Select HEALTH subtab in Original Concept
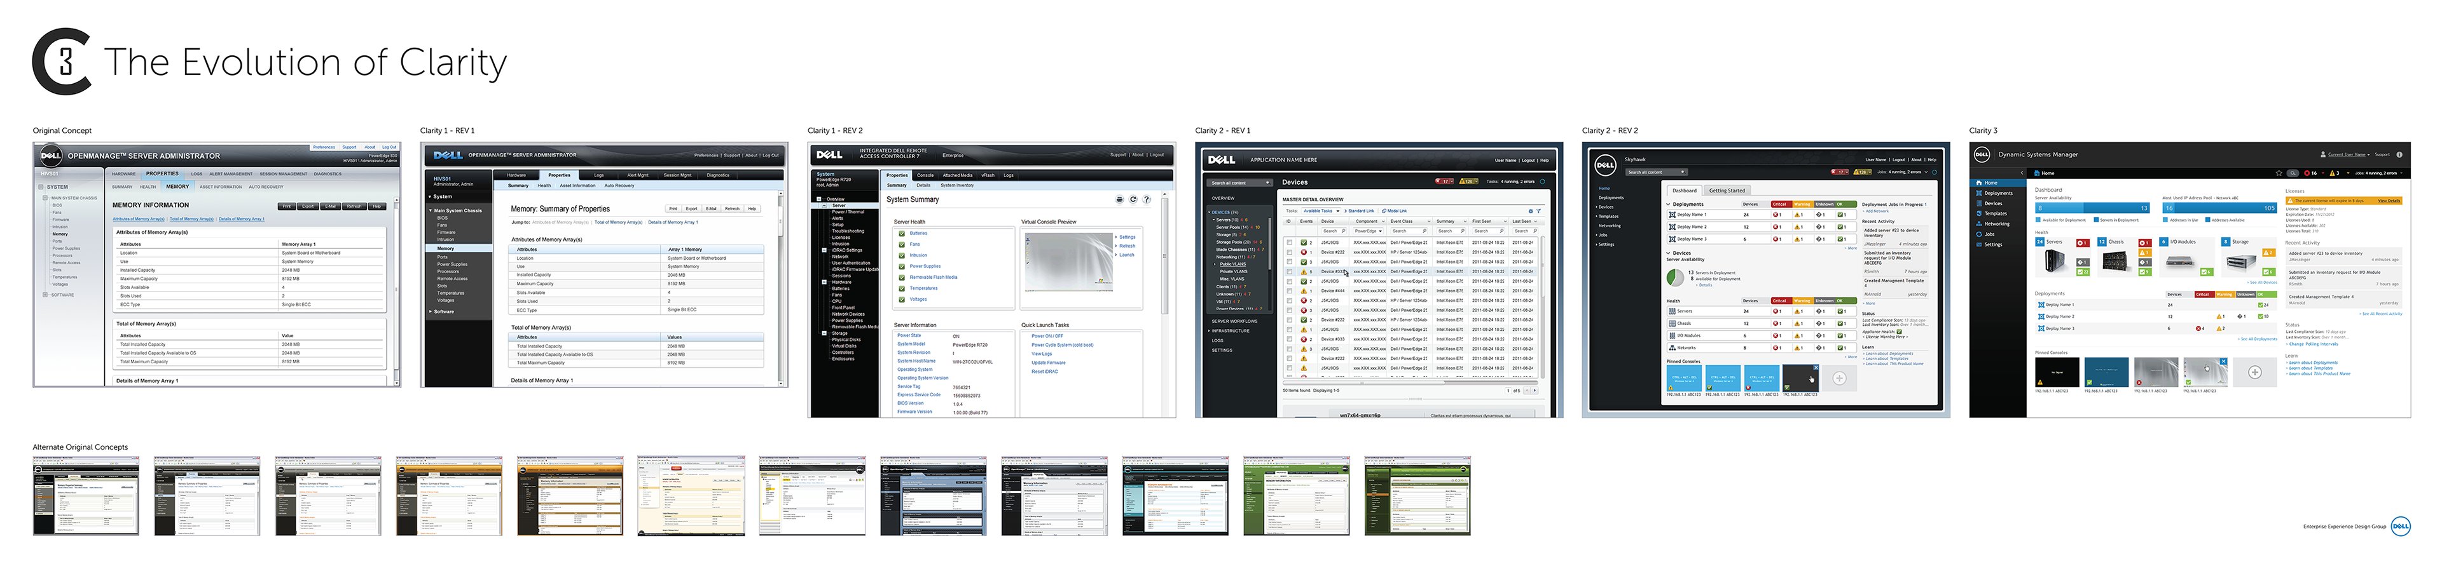Screen dimensions: 2442x564 tap(148, 187)
